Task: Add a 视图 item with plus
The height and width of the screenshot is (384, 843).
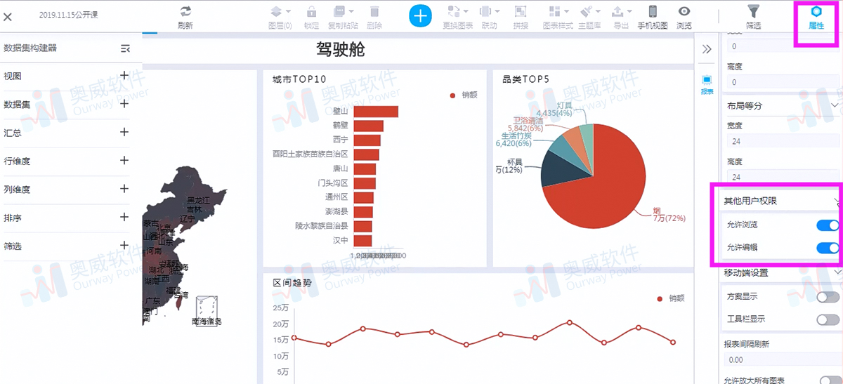Action: tap(124, 75)
